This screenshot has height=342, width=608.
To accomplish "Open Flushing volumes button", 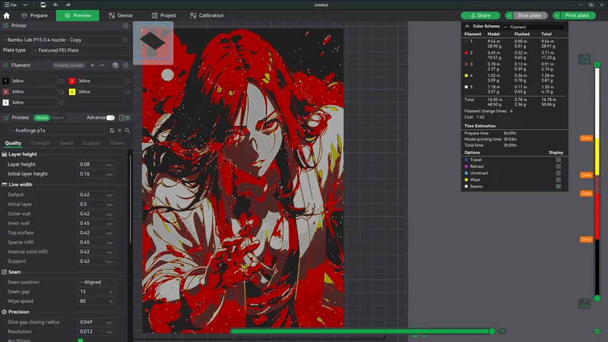I will click(x=68, y=65).
